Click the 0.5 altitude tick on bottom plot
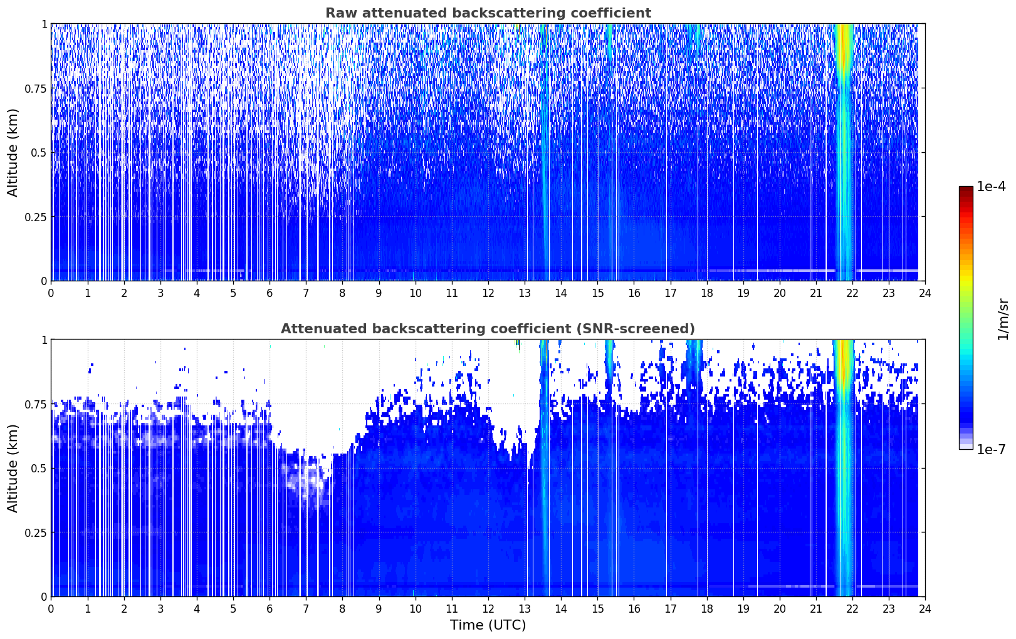The width and height of the screenshot is (1016, 639). [39, 468]
